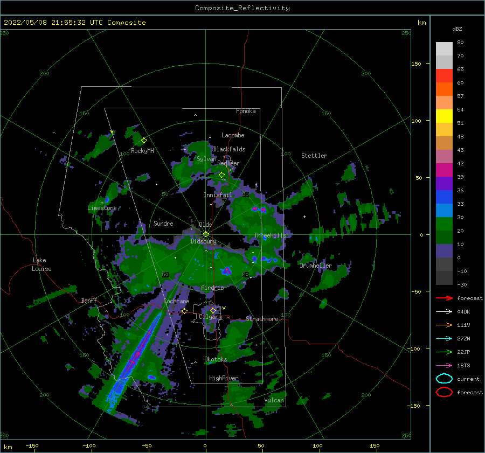Select the HighRiver label
The width and height of the screenshot is (485, 453).
(x=223, y=378)
